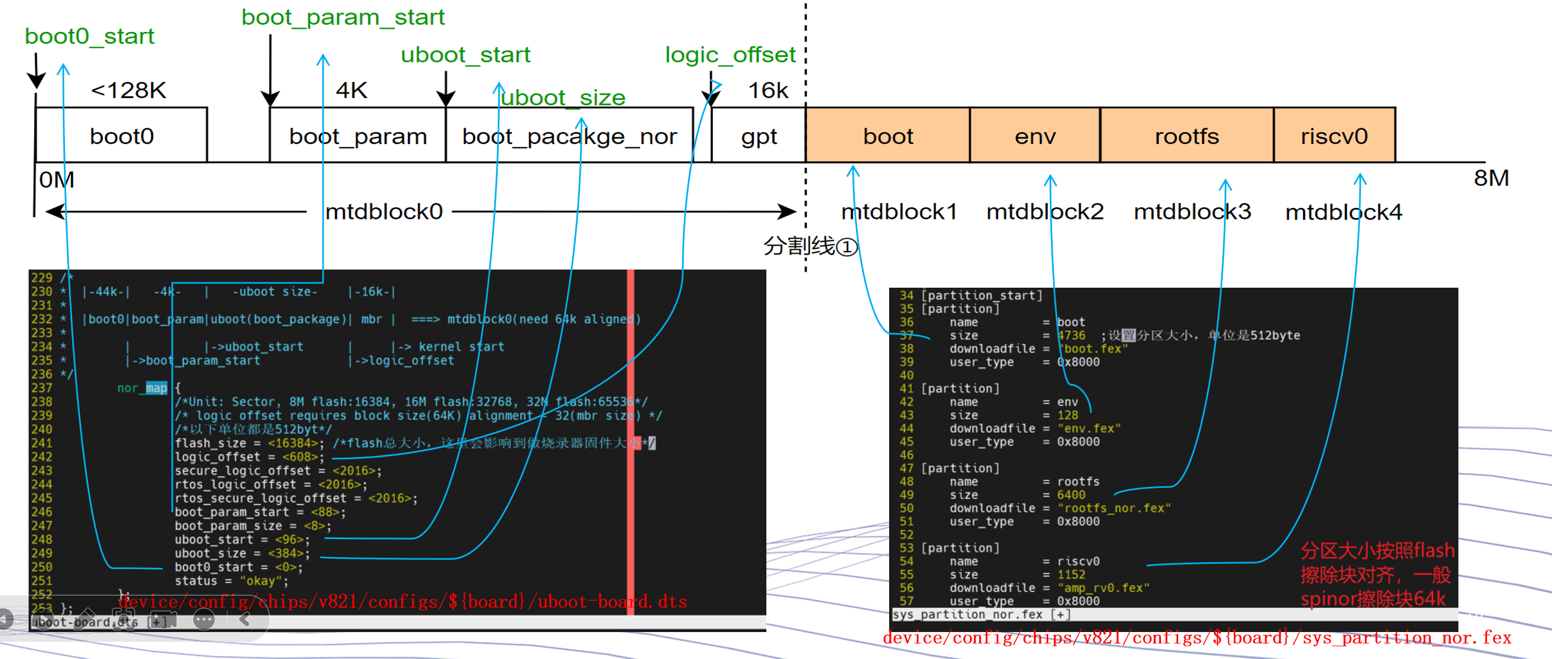Click the mtdblock0 label
This screenshot has width=1552, height=659.
coord(384,212)
